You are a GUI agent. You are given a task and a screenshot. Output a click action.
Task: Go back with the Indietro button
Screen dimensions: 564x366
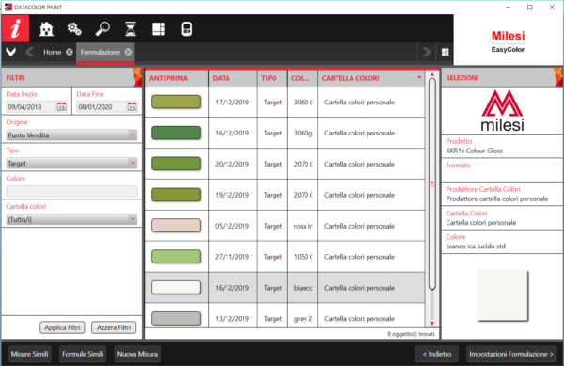click(437, 354)
